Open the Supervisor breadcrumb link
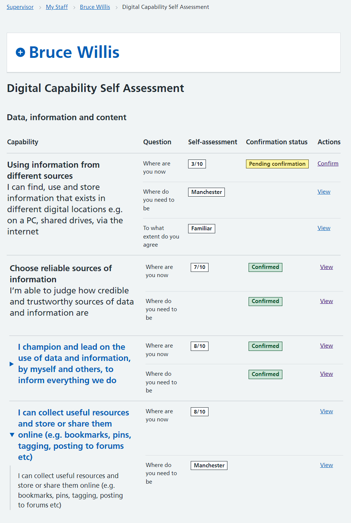 point(20,7)
